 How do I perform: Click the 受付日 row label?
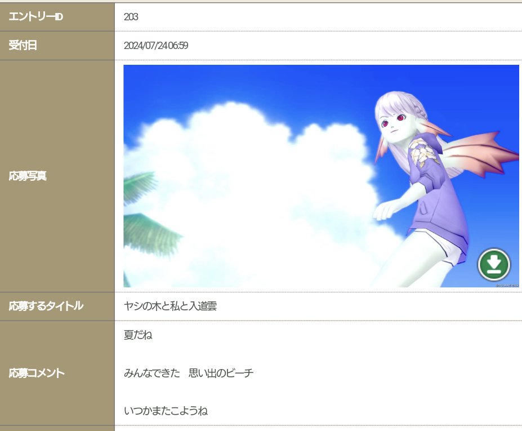pyautogui.click(x=23, y=45)
